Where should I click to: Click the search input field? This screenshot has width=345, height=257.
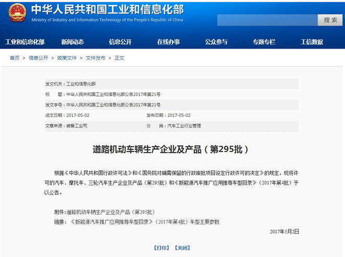tap(267, 20)
